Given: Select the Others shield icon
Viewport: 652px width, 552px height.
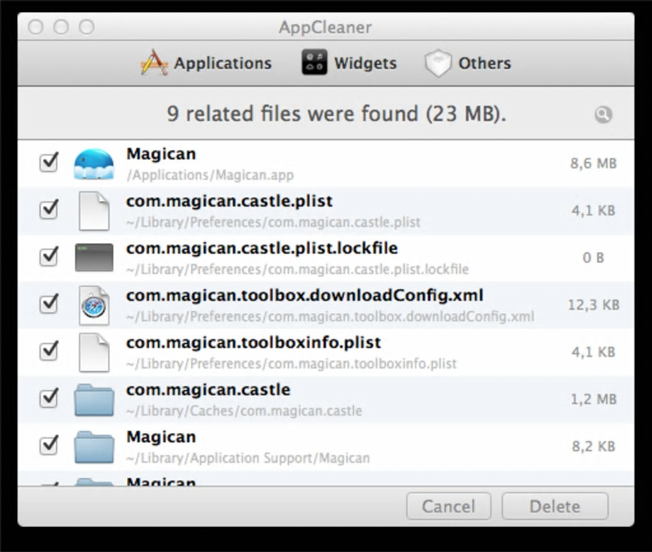Looking at the screenshot, I should pyautogui.click(x=438, y=63).
